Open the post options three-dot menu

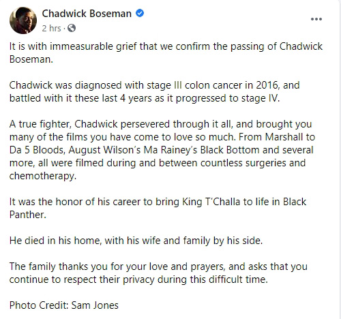pyautogui.click(x=316, y=19)
